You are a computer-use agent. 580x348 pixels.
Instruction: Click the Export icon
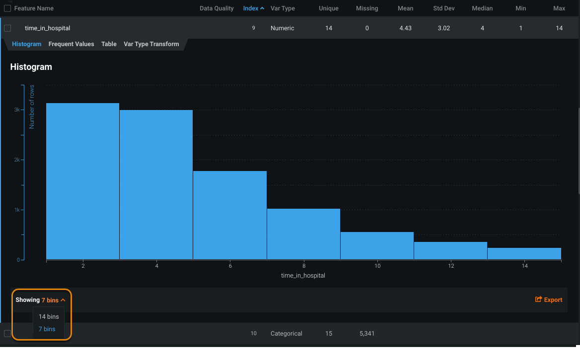(538, 299)
